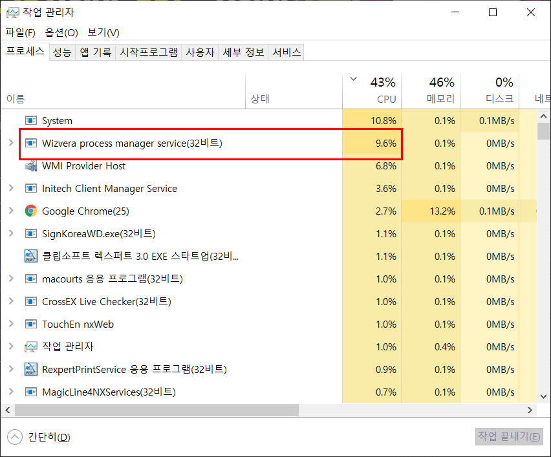Minimize the 작업 관리자 window
Image resolution: width=551 pixels, height=457 pixels.
[x=455, y=13]
